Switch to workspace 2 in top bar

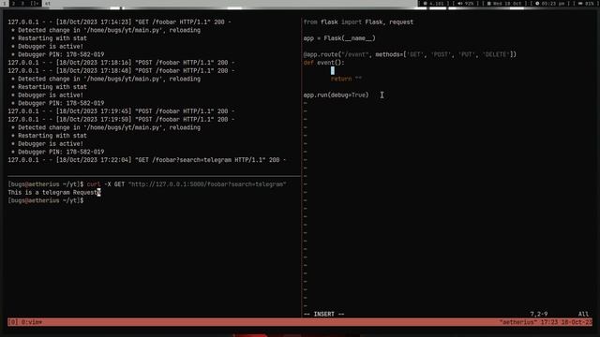coord(14,3)
